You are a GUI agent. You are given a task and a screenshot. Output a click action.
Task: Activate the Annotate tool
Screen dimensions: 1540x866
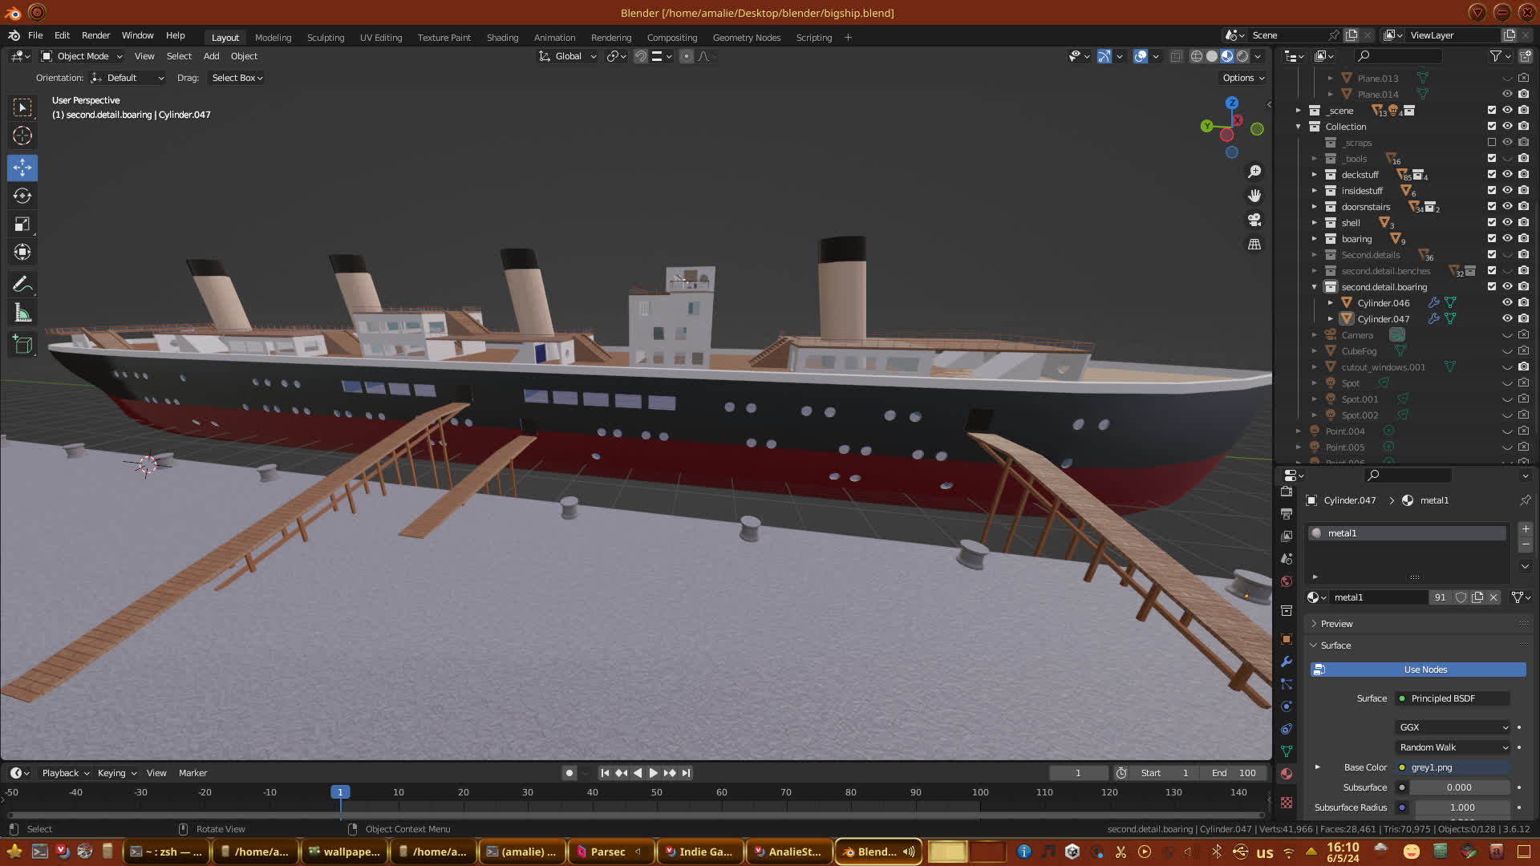pyautogui.click(x=22, y=285)
